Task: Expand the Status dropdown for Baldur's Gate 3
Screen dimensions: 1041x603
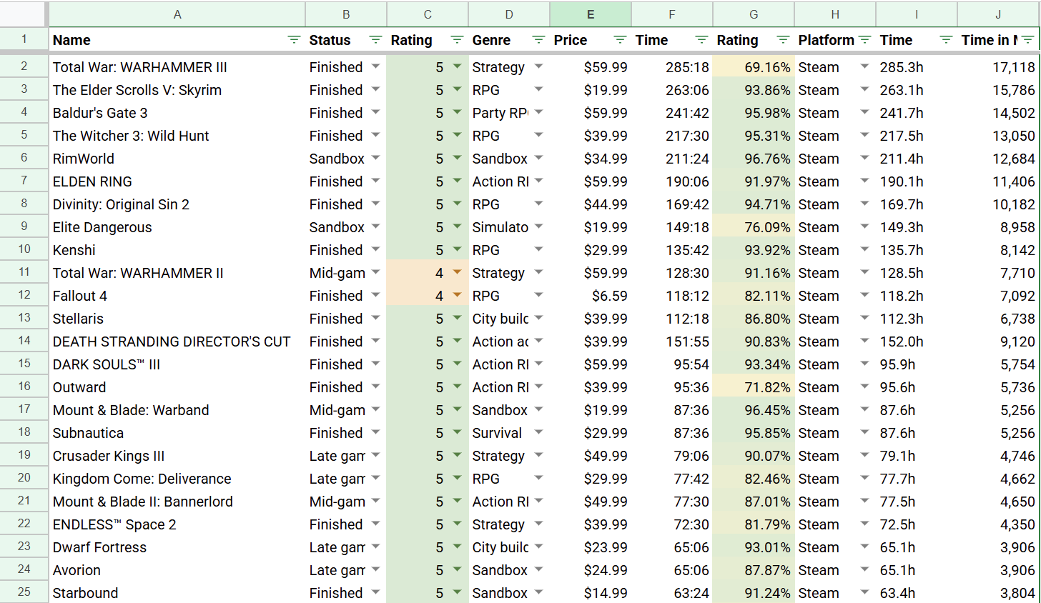Action: [375, 113]
